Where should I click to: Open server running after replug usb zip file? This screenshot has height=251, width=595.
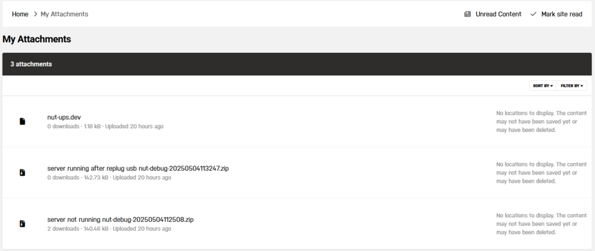point(138,169)
